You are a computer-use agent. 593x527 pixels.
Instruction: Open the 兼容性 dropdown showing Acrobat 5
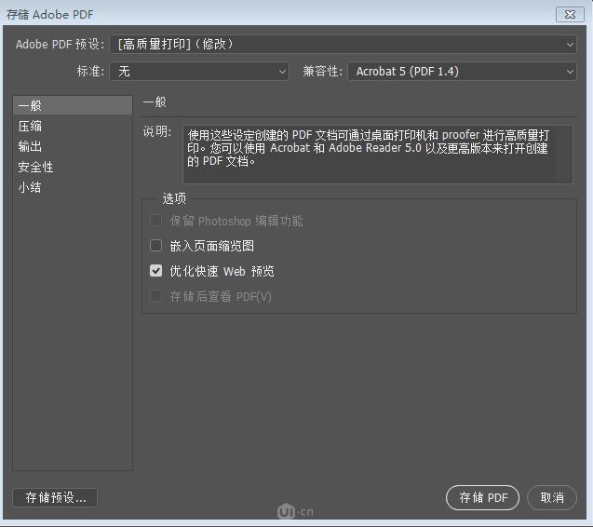pos(462,72)
